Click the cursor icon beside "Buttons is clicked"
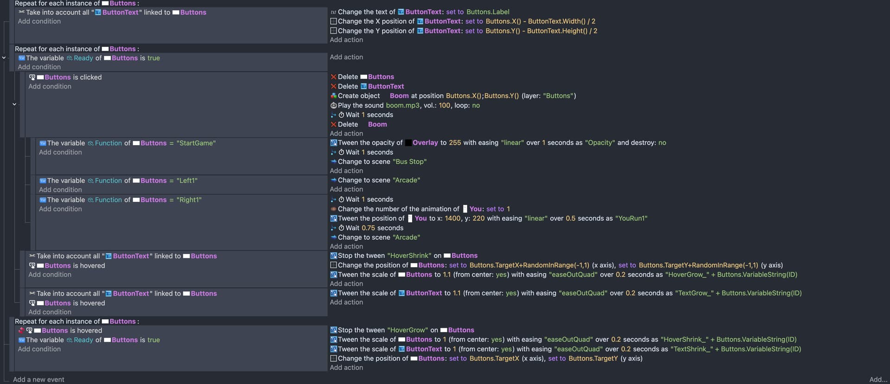This screenshot has height=384, width=890. [32, 77]
